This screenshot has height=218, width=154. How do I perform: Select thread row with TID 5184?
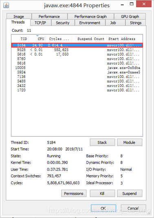tap(77, 45)
